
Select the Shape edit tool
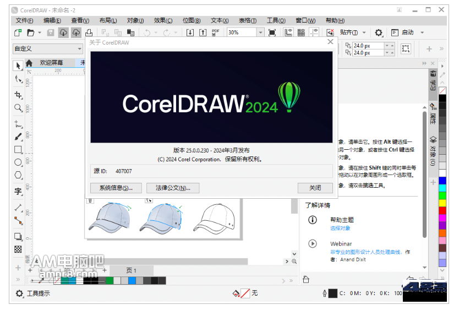pyautogui.click(x=18, y=79)
